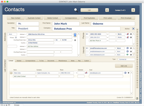Open phone type Mobile dropdown
Image resolution: width=144 pixels, height=106 pixels.
(x=121, y=37)
